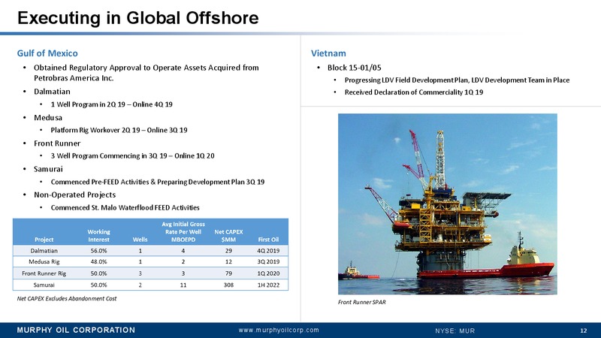
Task: Click 'Platform Rig Workover 2Q 19' line
Action: point(119,130)
